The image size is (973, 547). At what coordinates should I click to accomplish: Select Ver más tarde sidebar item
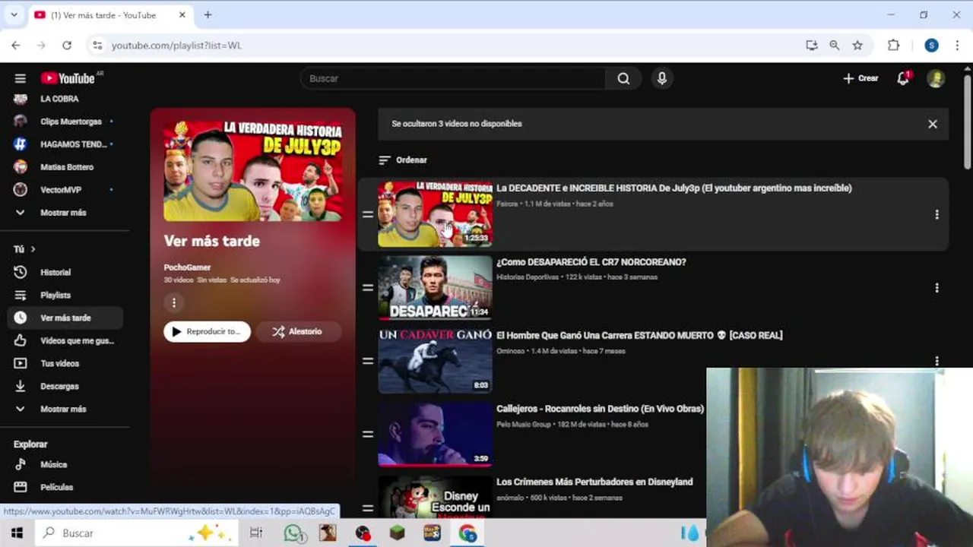(x=65, y=318)
